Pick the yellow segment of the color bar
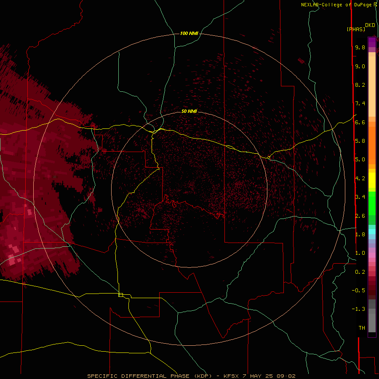The image size is (379, 379). tap(372, 180)
